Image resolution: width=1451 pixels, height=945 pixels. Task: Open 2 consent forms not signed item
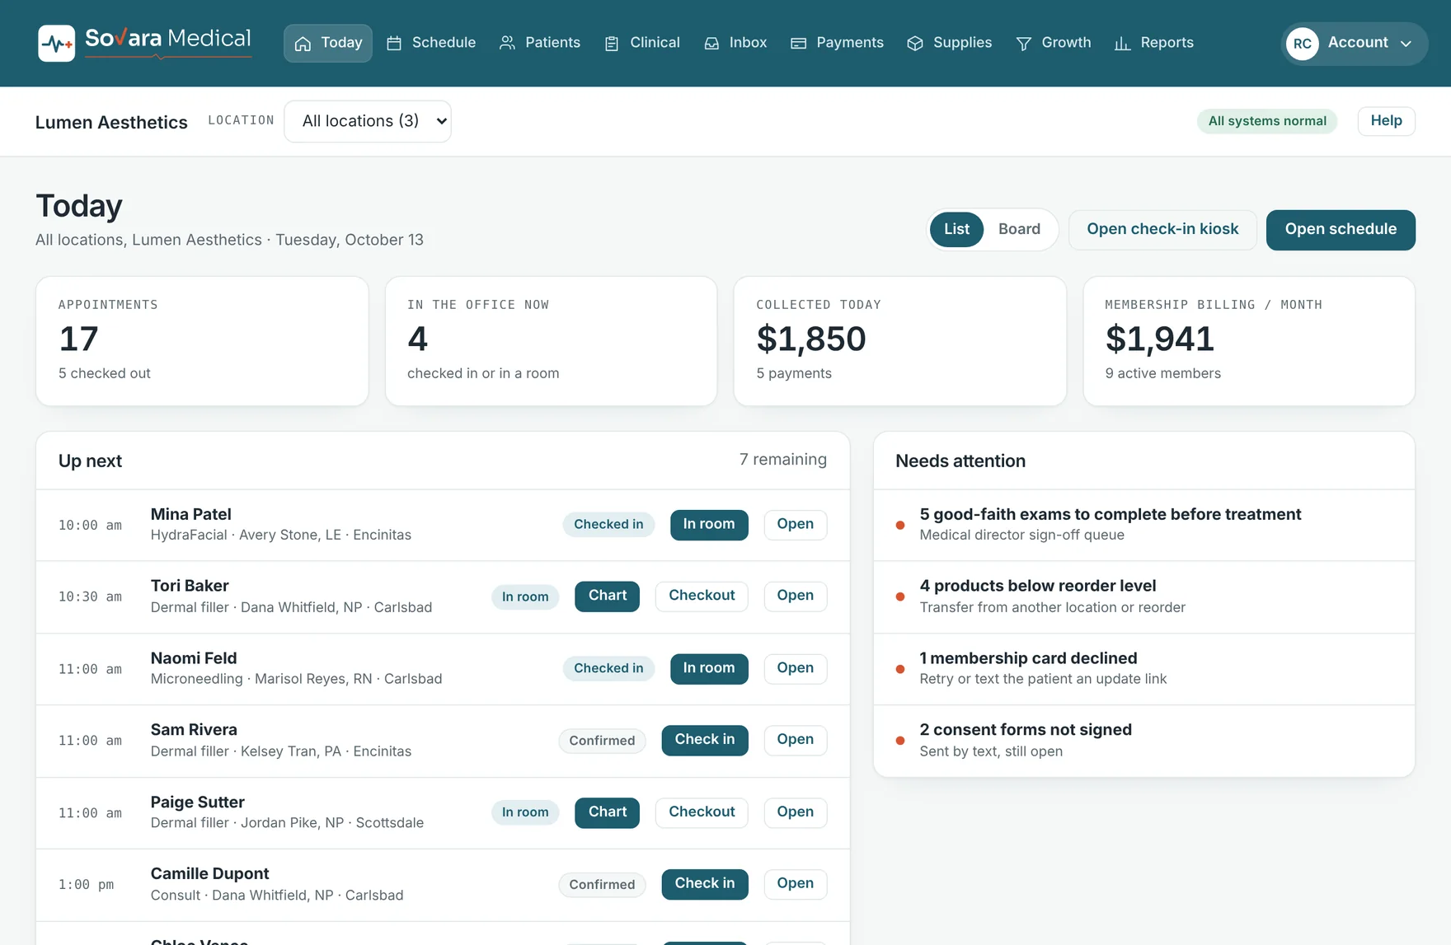click(1144, 741)
